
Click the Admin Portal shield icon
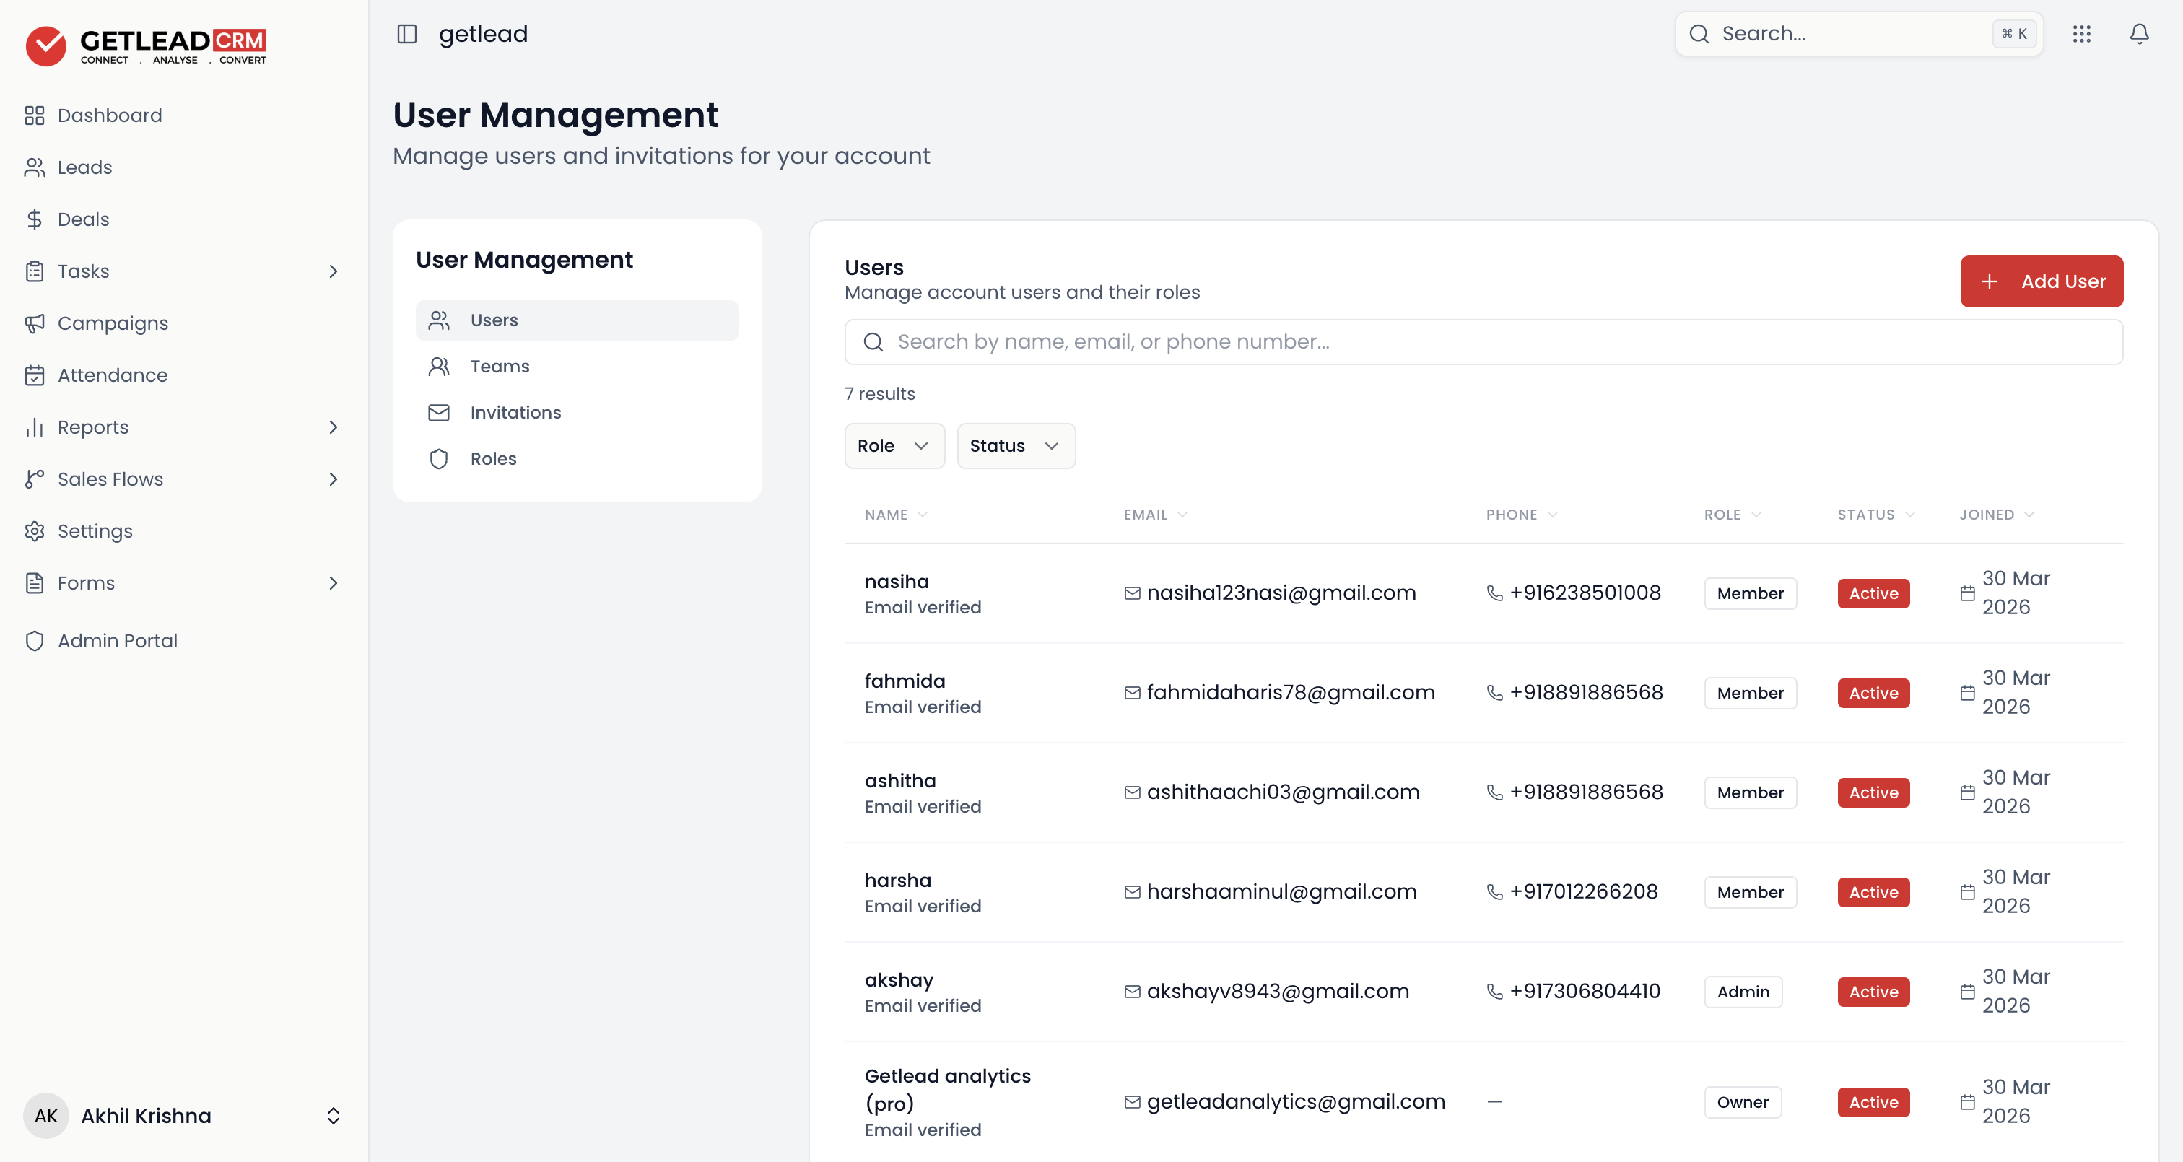35,641
